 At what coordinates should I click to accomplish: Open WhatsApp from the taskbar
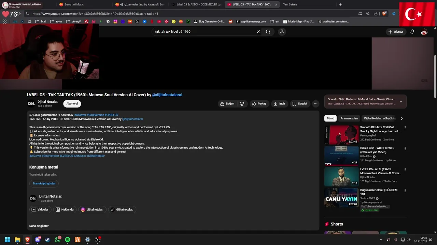[57, 240]
